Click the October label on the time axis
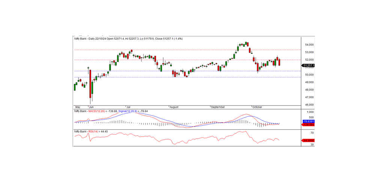The image size is (387, 196). 257,107
